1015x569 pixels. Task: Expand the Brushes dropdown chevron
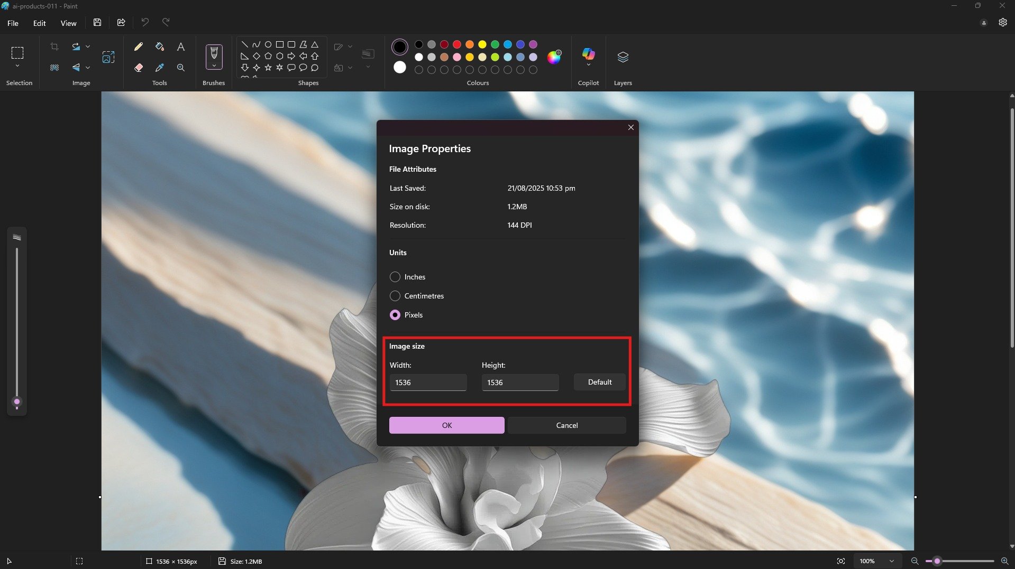pyautogui.click(x=214, y=66)
